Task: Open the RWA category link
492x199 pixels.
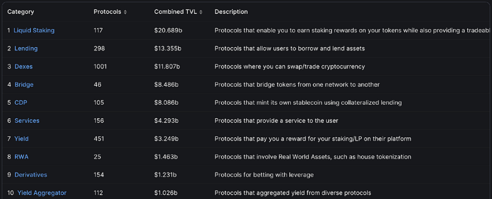Action: 21,157
